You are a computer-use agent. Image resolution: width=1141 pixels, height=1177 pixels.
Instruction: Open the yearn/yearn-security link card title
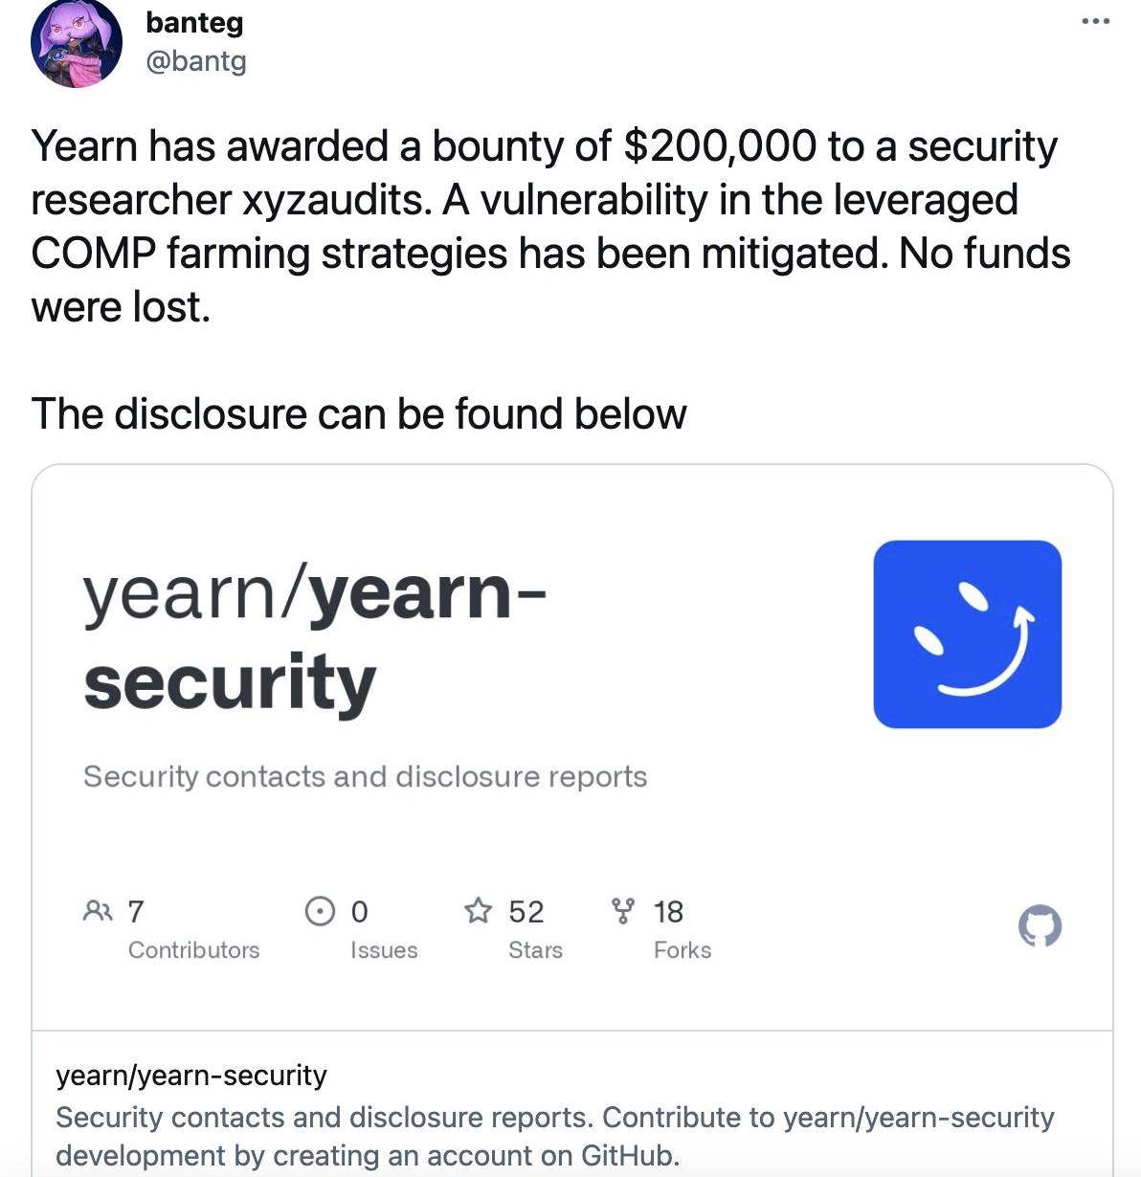pos(191,1076)
